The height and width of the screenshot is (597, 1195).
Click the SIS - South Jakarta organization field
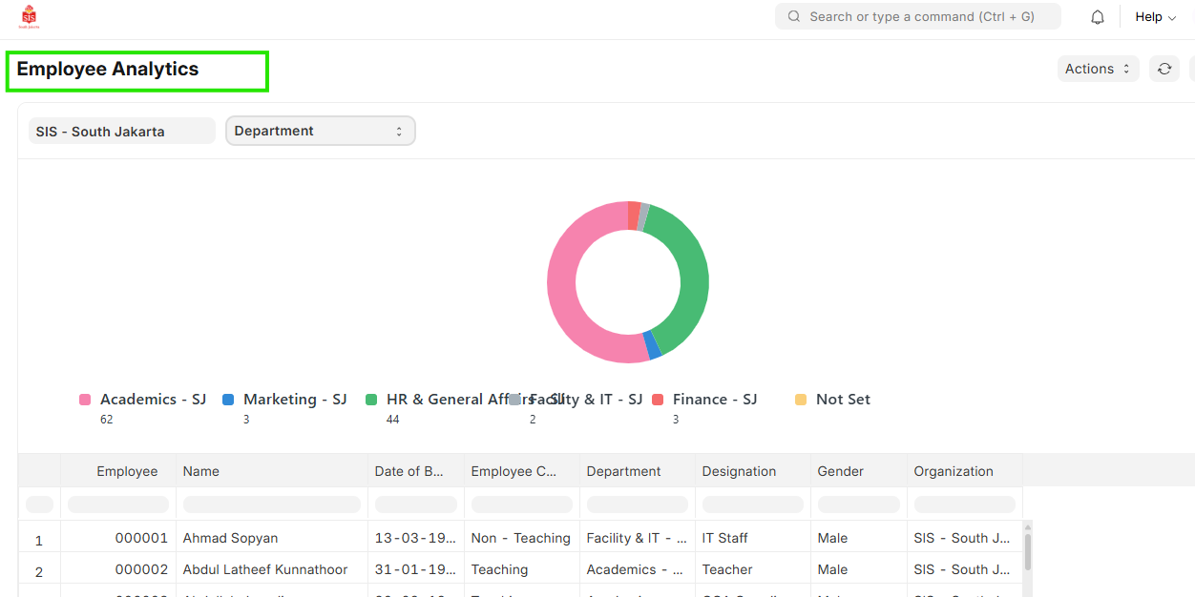[x=121, y=132]
